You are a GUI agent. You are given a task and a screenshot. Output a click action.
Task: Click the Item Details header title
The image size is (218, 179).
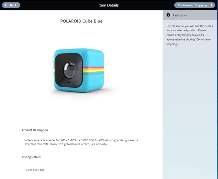click(x=108, y=5)
